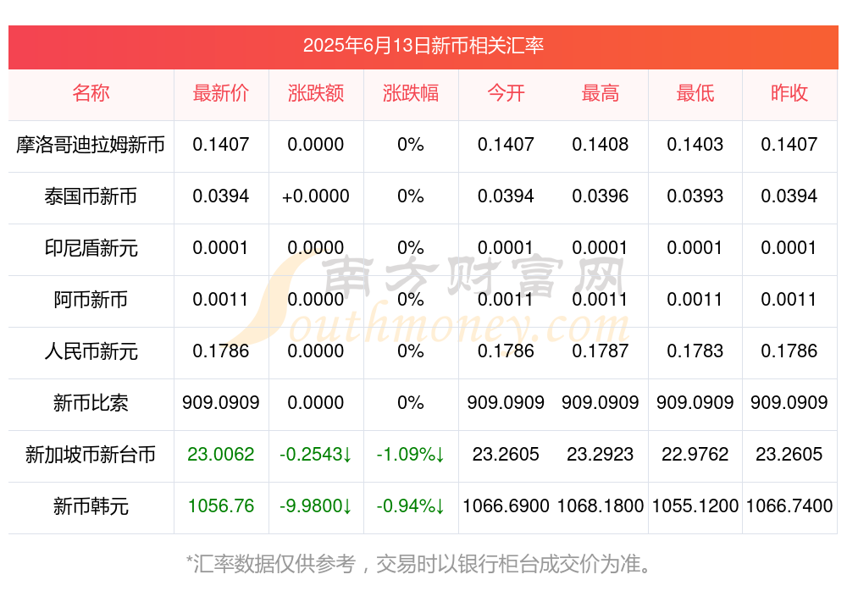Viewport: 847px width, 591px height.
Task: Click the +0.0000 change value
Action: [x=315, y=196]
